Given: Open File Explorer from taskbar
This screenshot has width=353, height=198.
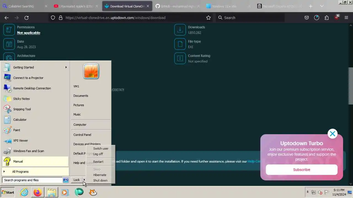Looking at the screenshot, I should point(52,192).
